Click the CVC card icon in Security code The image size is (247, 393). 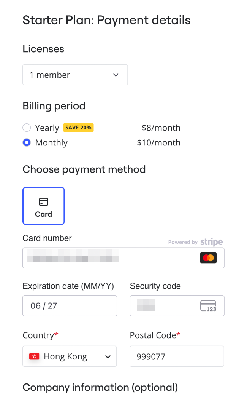tap(208, 306)
